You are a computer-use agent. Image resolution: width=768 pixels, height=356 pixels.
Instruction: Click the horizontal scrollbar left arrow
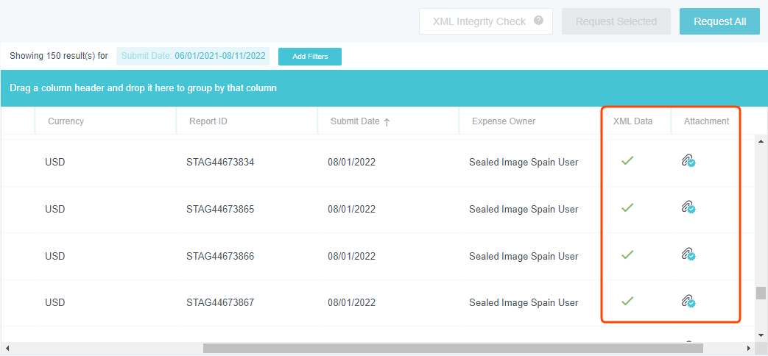click(7, 348)
